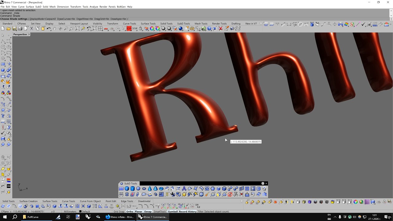
Task: Open the Perspective viewport dropdown arrow
Action: point(29,34)
